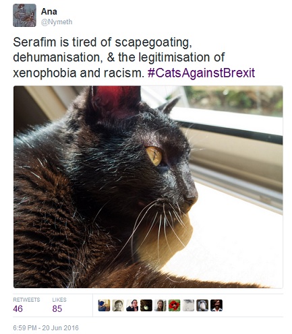292x334 pixels.
Task: Select the tweet text about Serafim
Action: coord(134,57)
